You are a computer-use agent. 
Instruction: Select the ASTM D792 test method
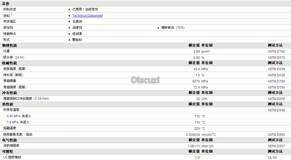(276, 52)
